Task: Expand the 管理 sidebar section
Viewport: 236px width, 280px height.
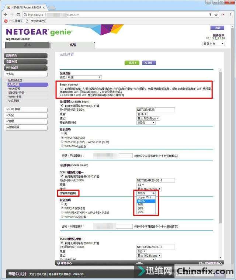Action: (26, 121)
